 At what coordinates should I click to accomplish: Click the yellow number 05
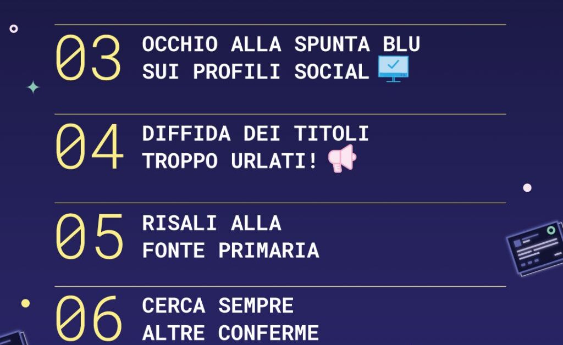click(x=90, y=236)
